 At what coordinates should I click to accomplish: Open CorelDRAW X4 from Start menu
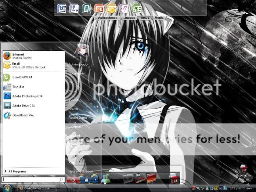(x=22, y=77)
